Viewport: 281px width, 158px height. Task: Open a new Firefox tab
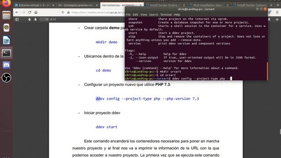[278, 5]
